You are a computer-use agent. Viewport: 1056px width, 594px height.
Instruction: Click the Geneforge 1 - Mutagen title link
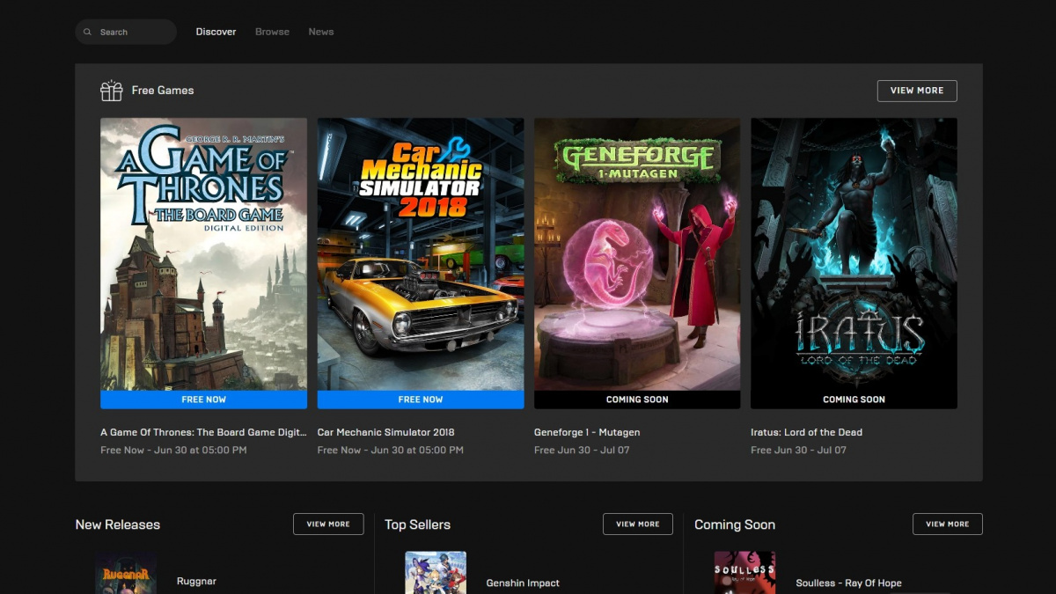pos(587,432)
